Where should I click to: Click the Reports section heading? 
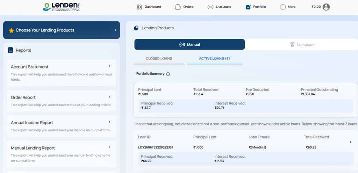(23, 50)
